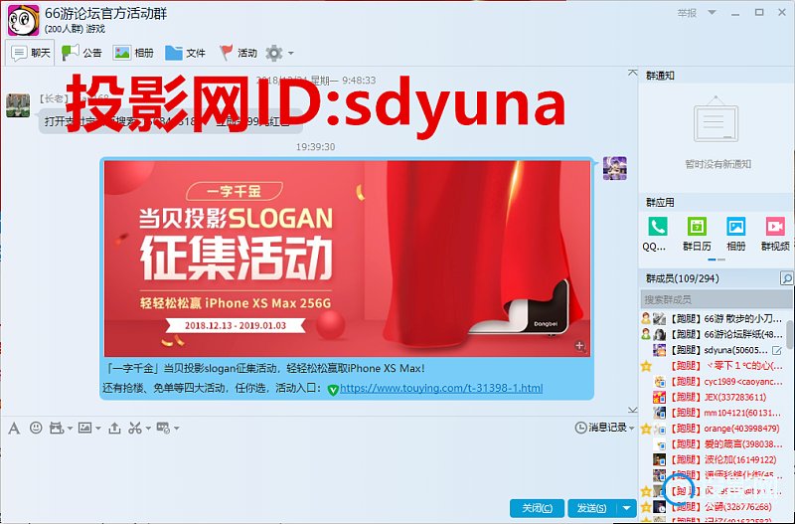Select member 公鞠(326776268)

pos(713,507)
